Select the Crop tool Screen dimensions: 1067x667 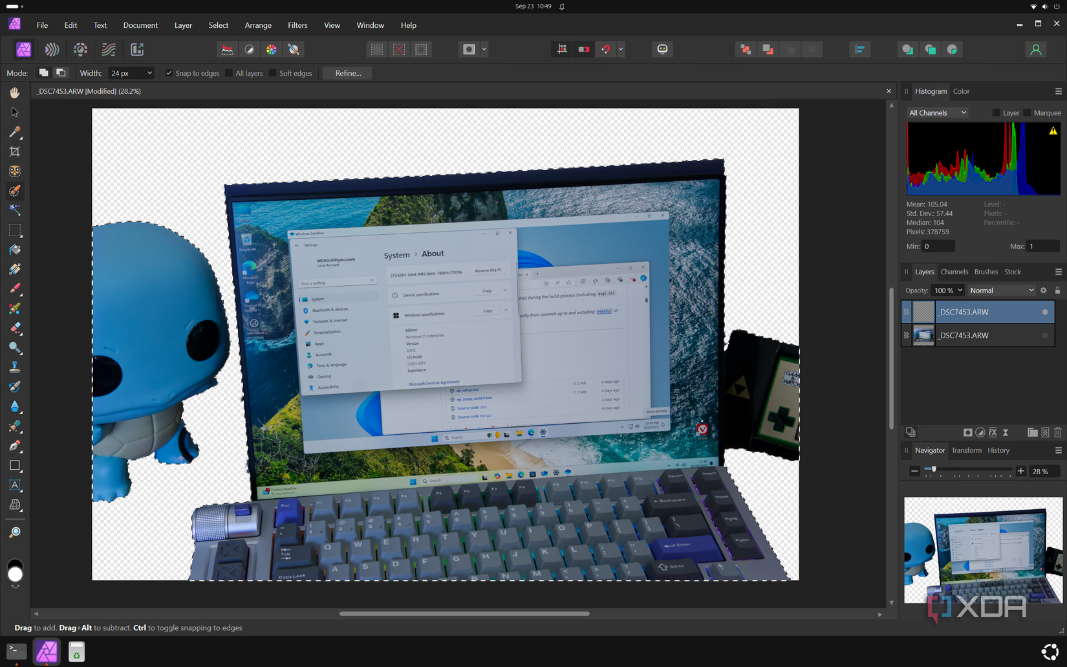click(x=15, y=151)
